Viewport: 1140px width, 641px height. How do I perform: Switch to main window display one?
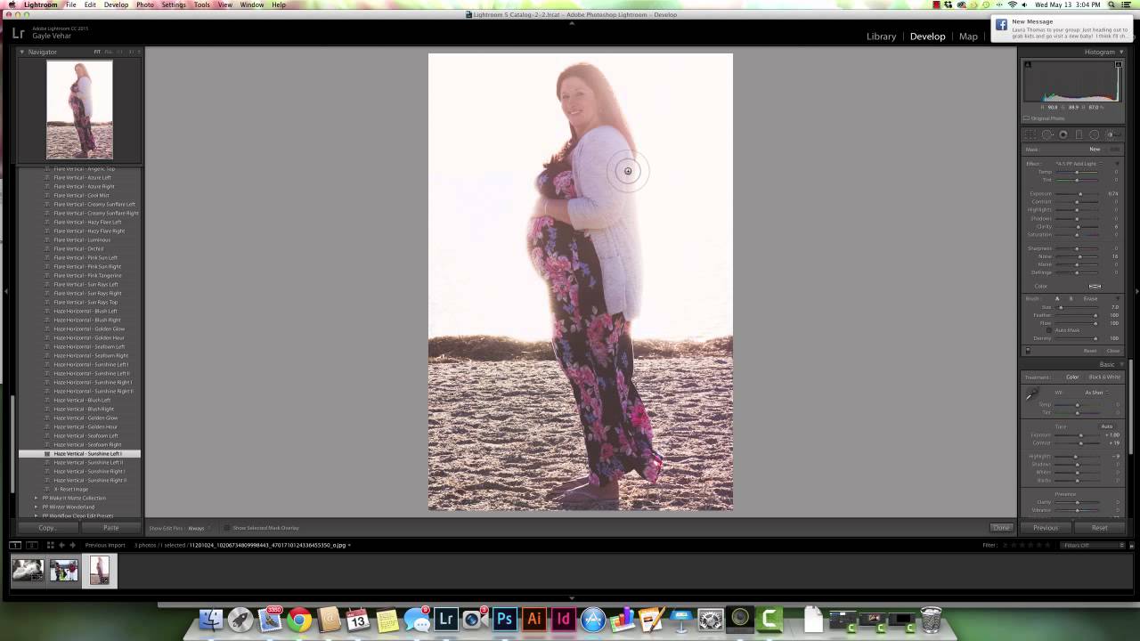point(15,545)
